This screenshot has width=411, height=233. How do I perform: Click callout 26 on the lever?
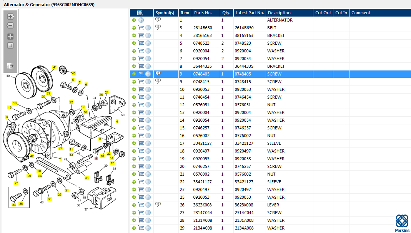click(40, 176)
